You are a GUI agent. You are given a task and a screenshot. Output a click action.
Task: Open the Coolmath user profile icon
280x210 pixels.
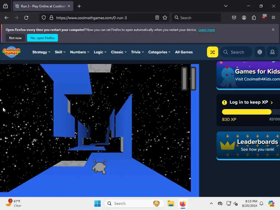coord(272,52)
